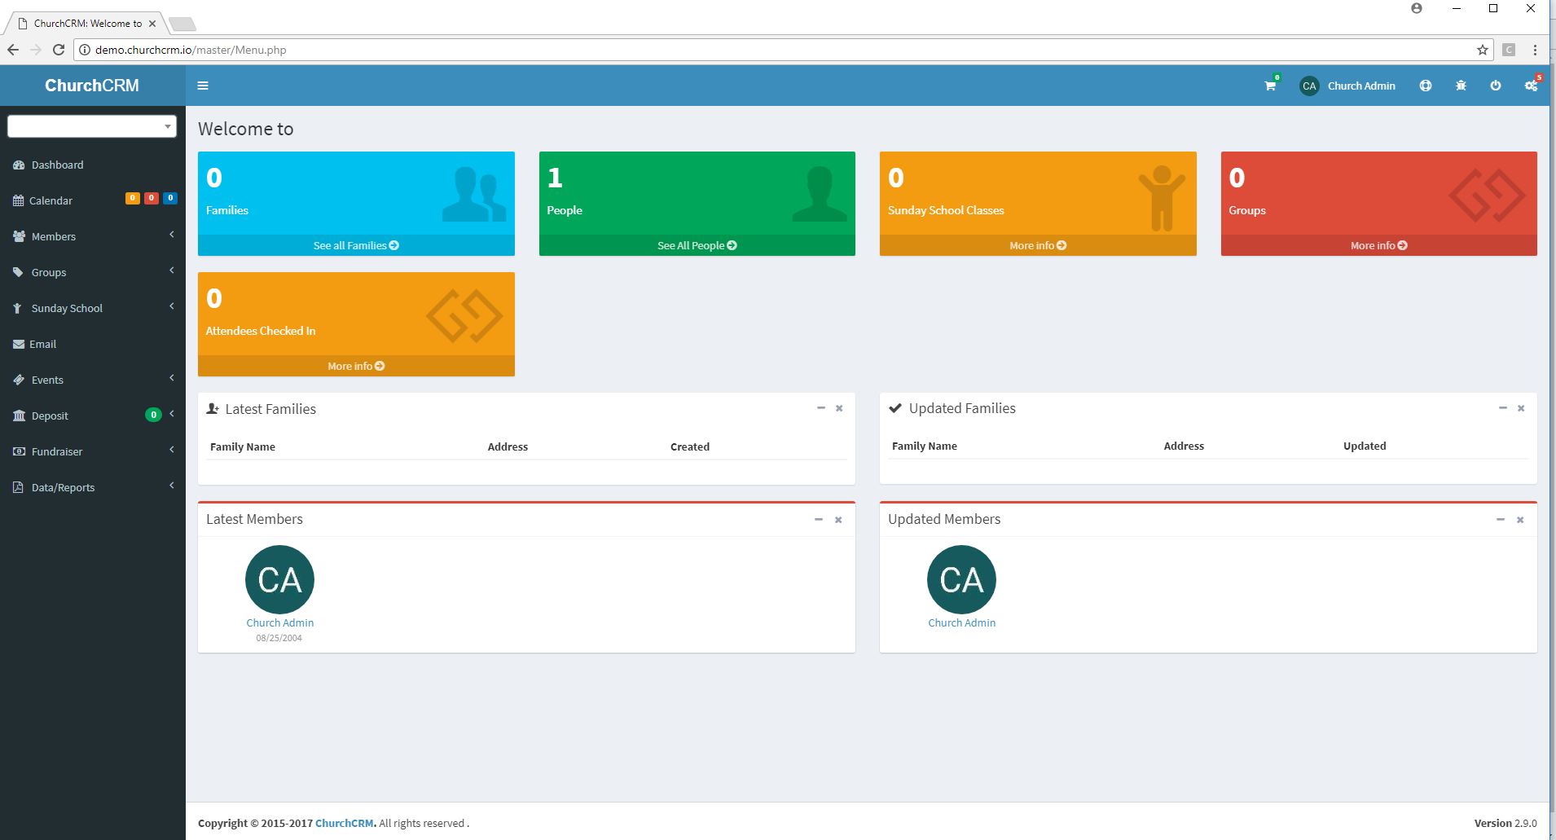Click the Dashboard sidebar icon
Viewport: 1556px width, 840px height.
[x=19, y=165]
